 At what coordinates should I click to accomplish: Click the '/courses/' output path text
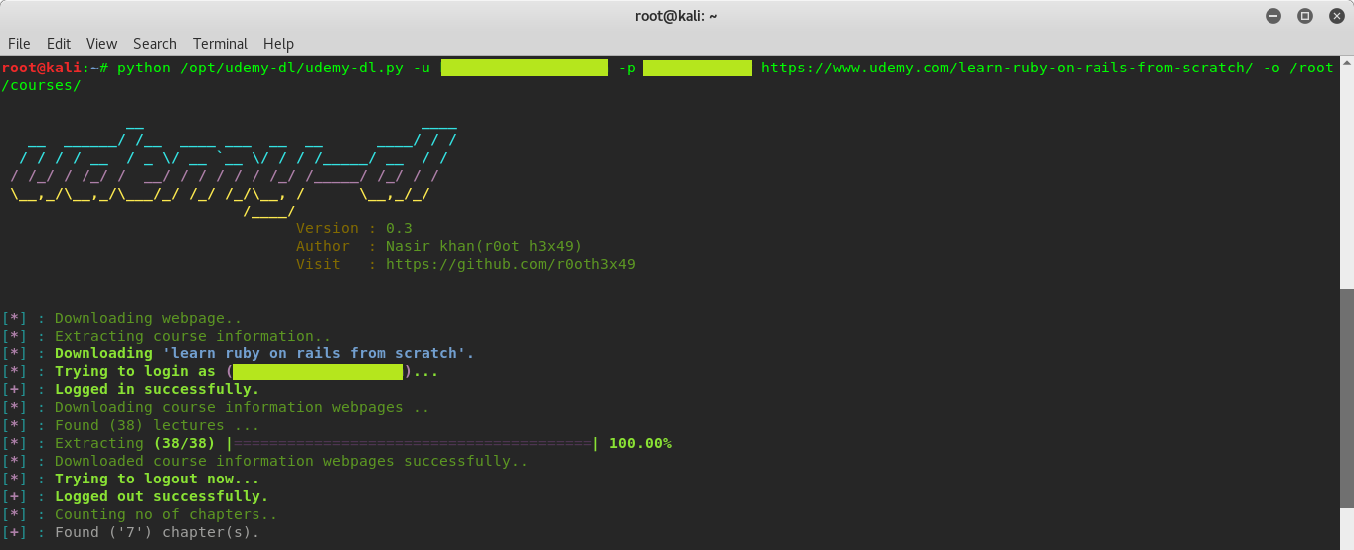point(41,85)
